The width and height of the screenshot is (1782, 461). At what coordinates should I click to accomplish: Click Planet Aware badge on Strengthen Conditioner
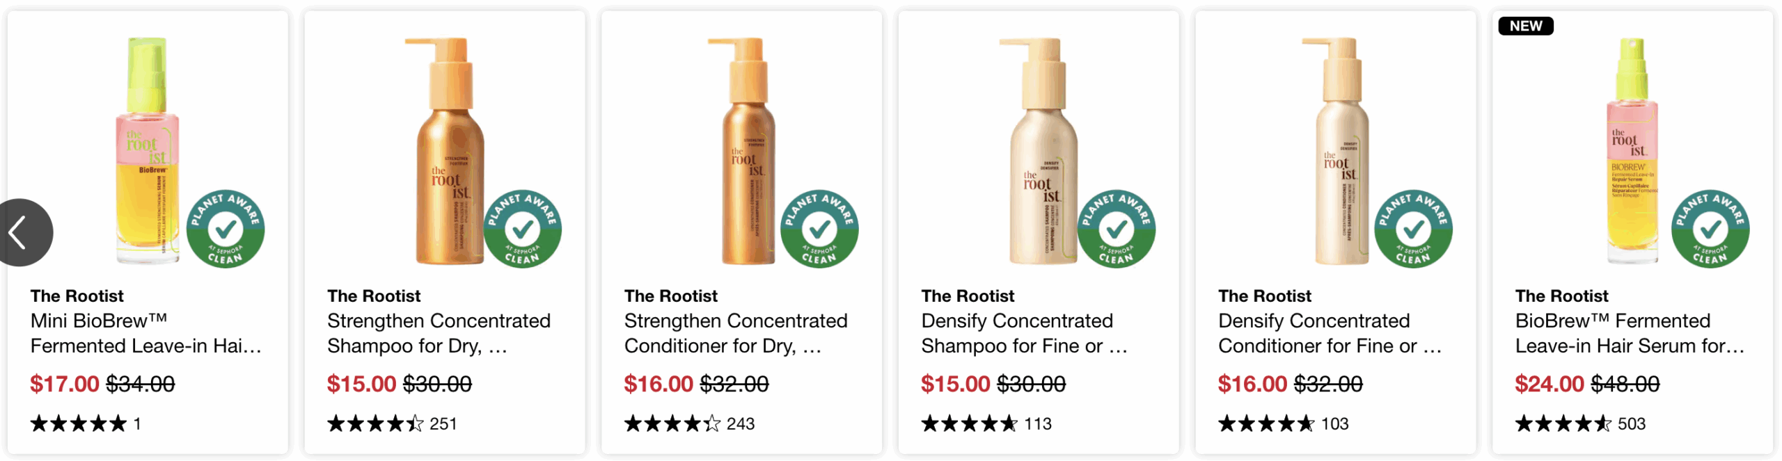pos(819,229)
